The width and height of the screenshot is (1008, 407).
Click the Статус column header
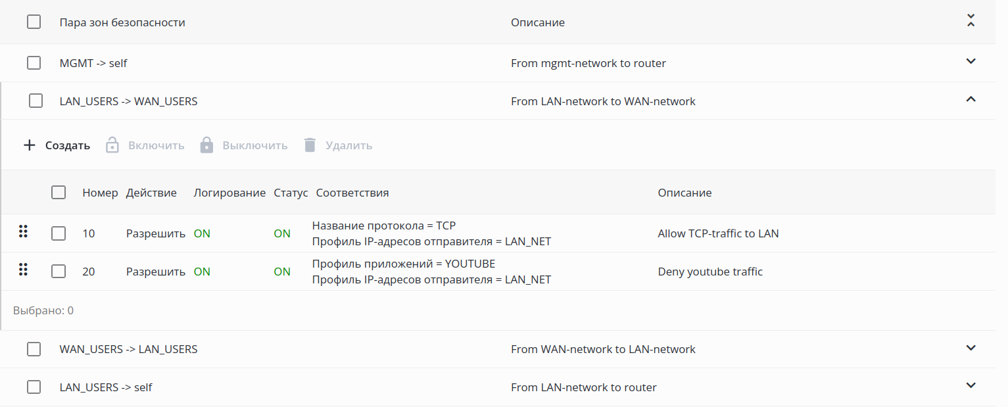(x=291, y=193)
